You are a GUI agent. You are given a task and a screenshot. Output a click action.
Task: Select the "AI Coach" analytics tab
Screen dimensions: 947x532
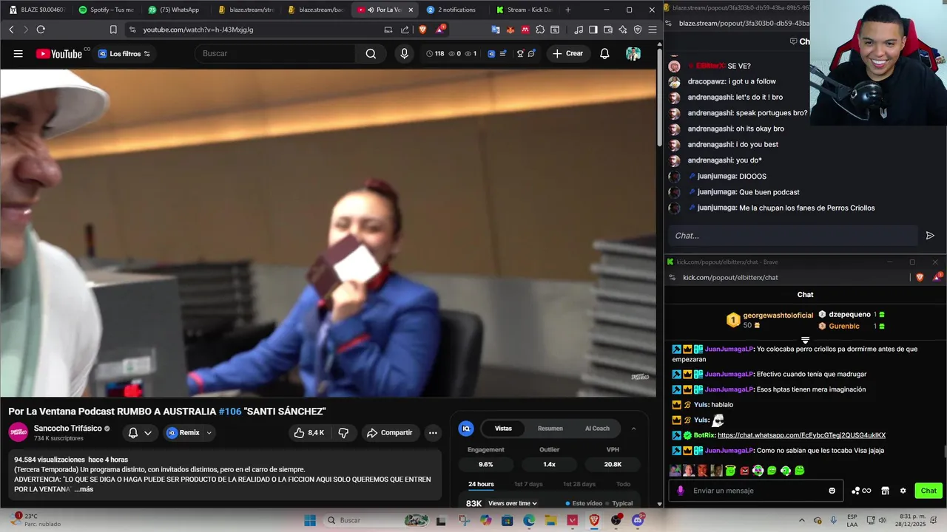tap(597, 428)
